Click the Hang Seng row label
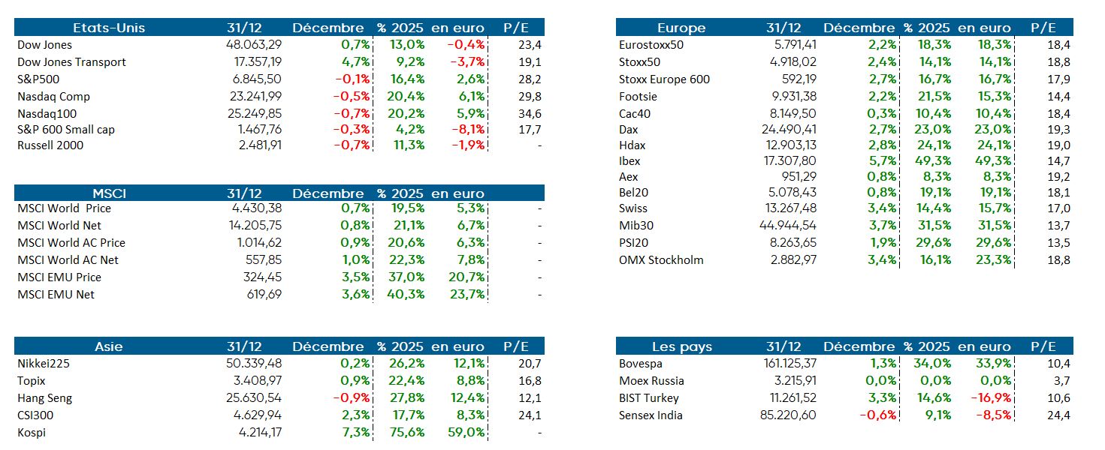Viewport: 1105px width, 450px height. coord(45,398)
